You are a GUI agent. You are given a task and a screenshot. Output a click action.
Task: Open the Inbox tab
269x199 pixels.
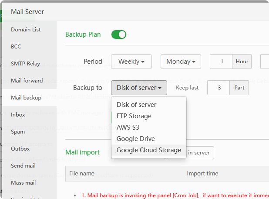coord(18,115)
